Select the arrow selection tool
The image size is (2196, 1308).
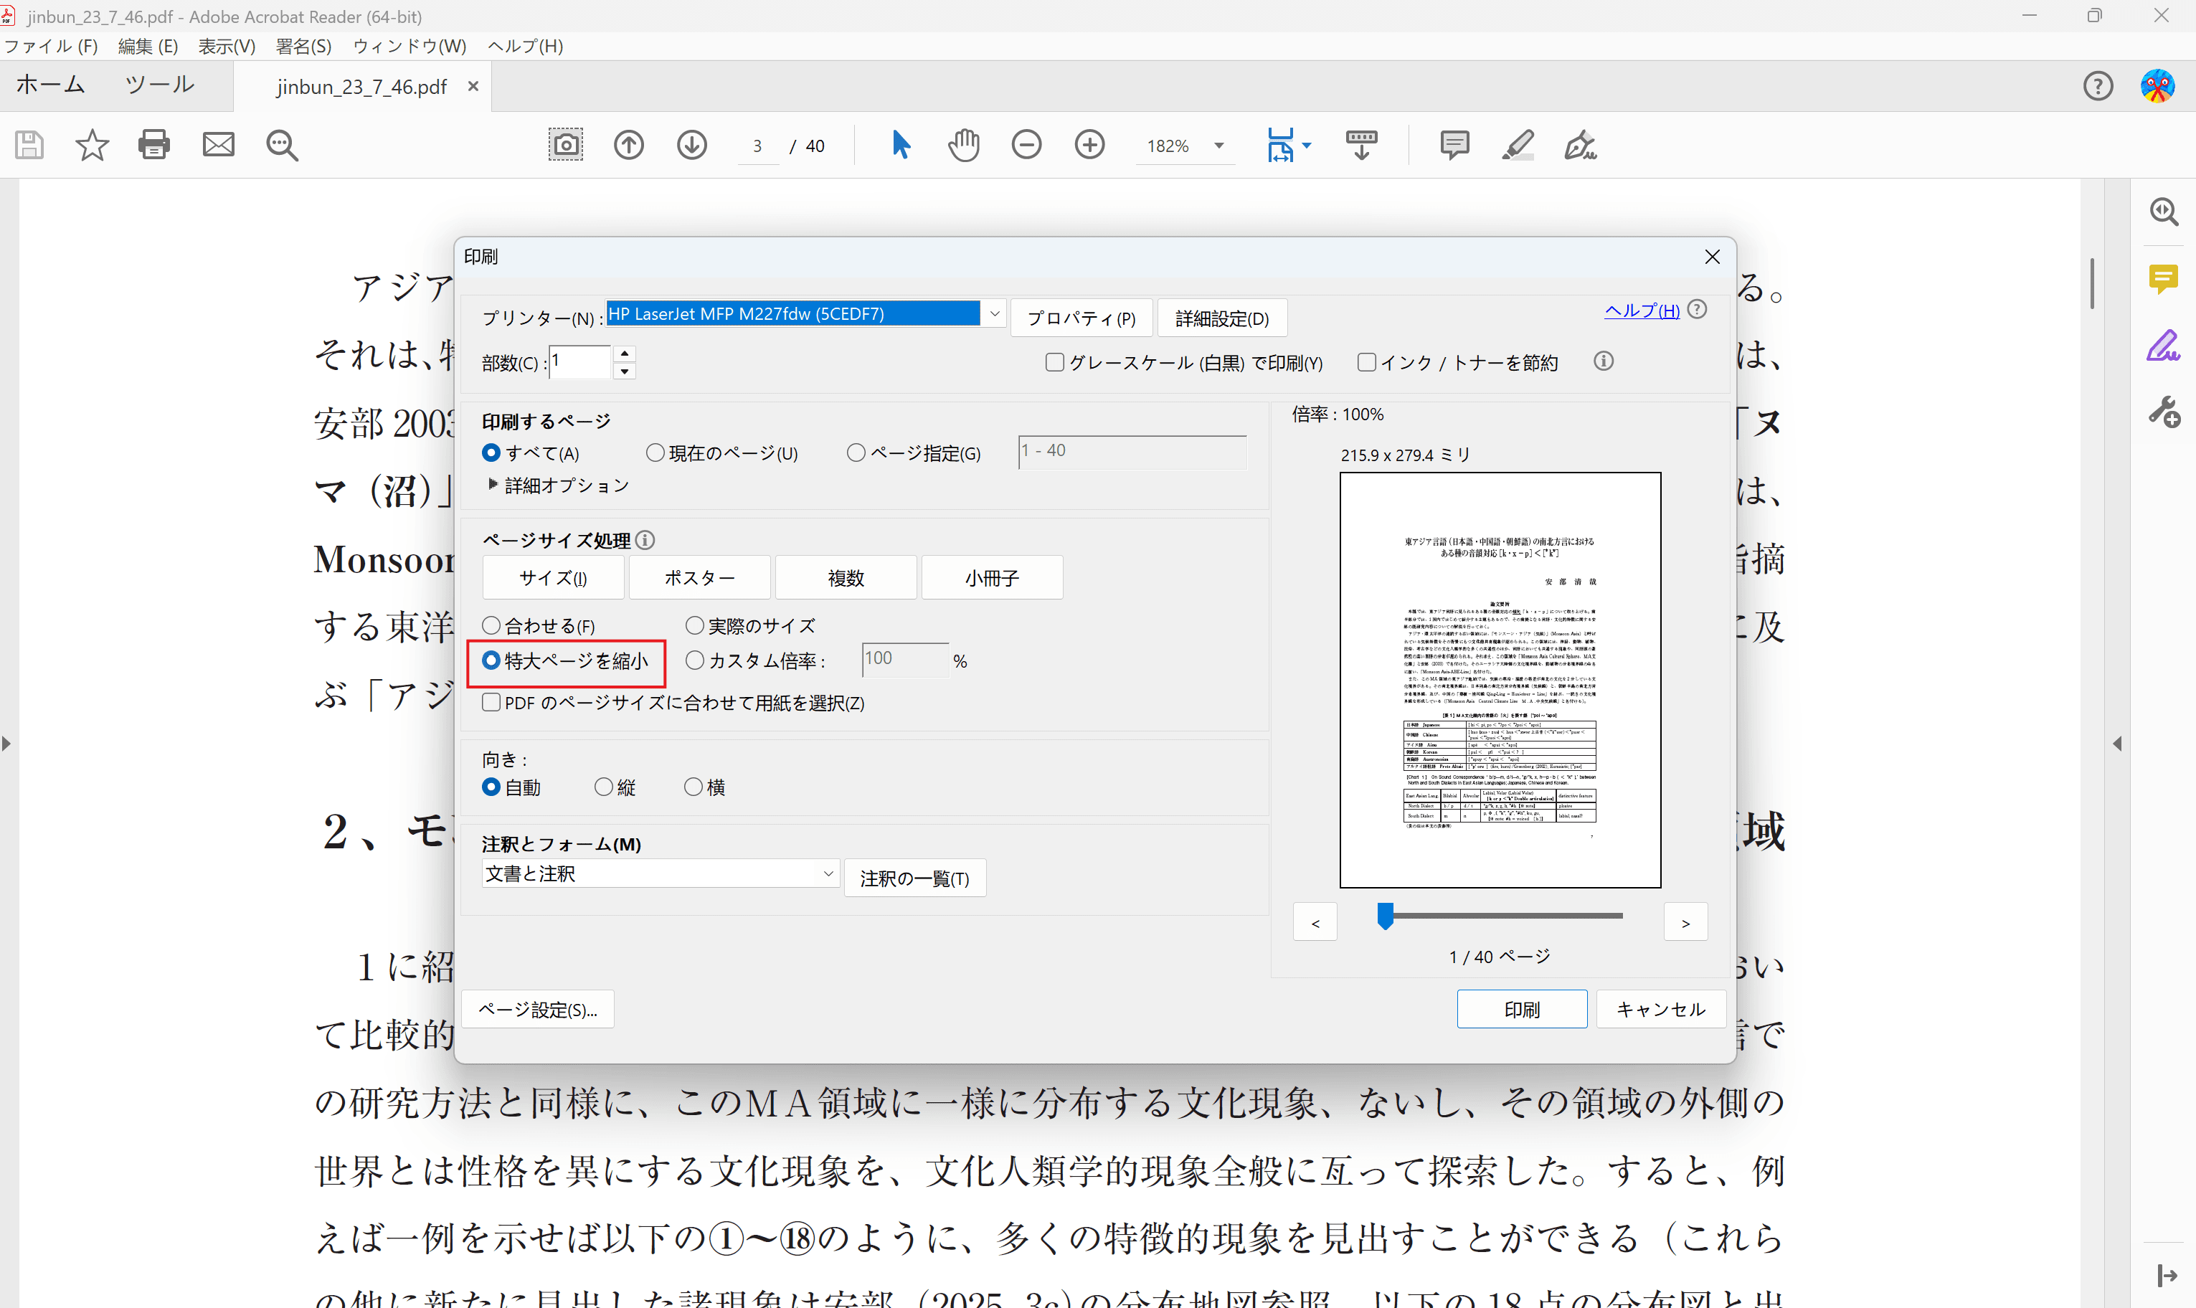(901, 145)
